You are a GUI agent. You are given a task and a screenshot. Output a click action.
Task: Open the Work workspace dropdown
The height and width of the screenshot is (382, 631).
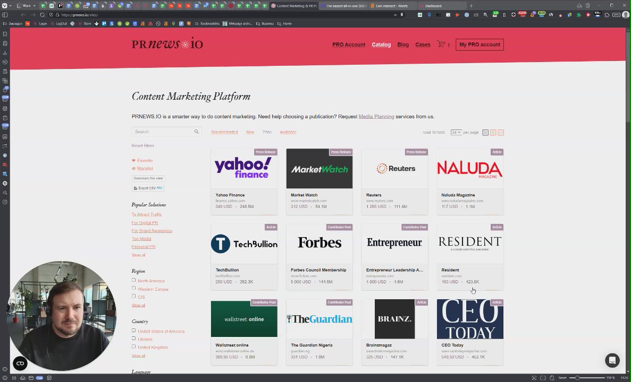tap(27, 6)
